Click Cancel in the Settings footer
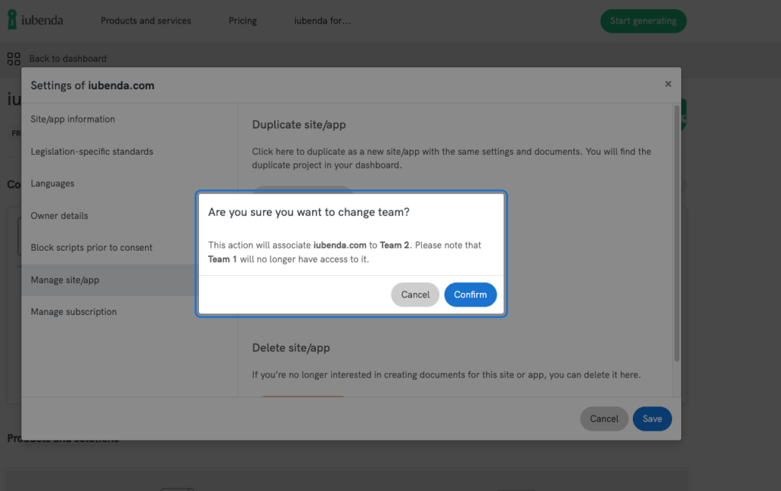 point(603,419)
